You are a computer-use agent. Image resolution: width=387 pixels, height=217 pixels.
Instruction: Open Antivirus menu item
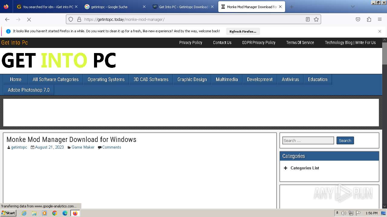(x=290, y=79)
